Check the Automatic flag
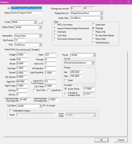132x144 pixels. tap(55, 32)
